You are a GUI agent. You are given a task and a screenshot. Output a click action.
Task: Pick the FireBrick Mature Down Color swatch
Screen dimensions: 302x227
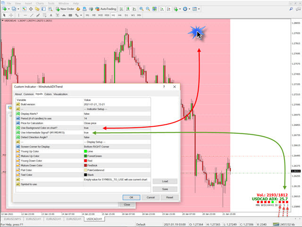[x=85, y=166]
